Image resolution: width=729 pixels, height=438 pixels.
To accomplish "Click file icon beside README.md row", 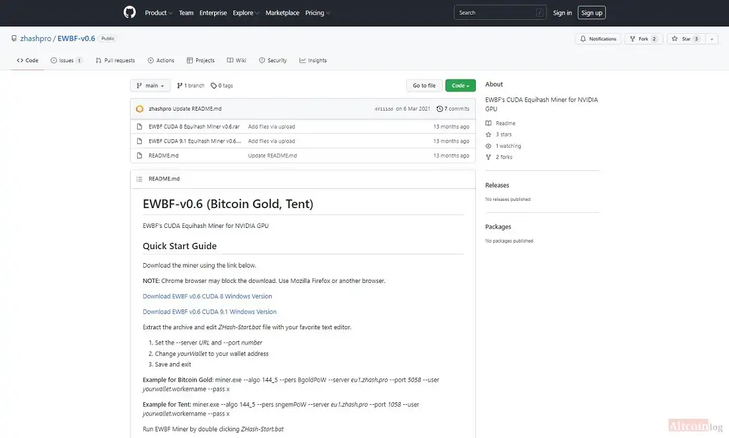I will (x=139, y=156).
